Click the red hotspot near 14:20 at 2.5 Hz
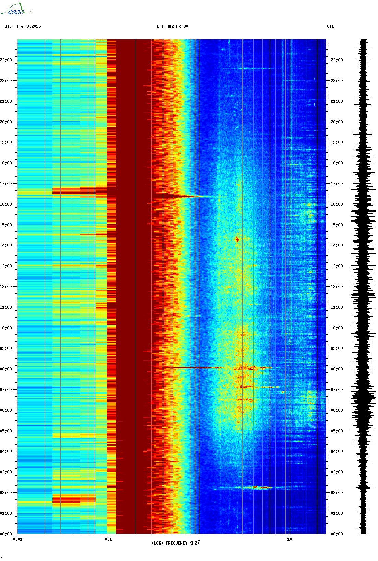 237,239
